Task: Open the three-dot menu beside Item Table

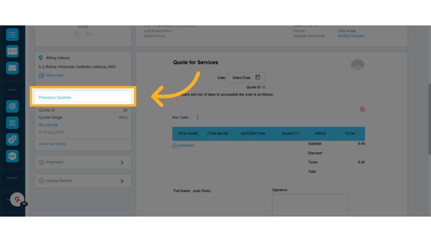Action: pyautogui.click(x=198, y=117)
